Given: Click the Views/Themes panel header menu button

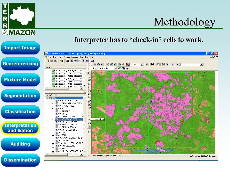Looking at the screenshot, I should (x=84, y=95).
